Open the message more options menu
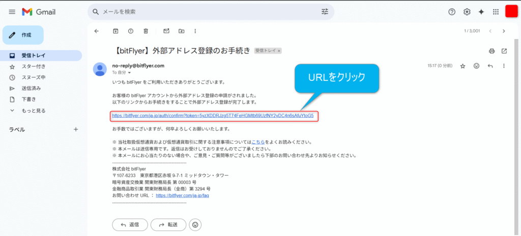 [x=504, y=66]
